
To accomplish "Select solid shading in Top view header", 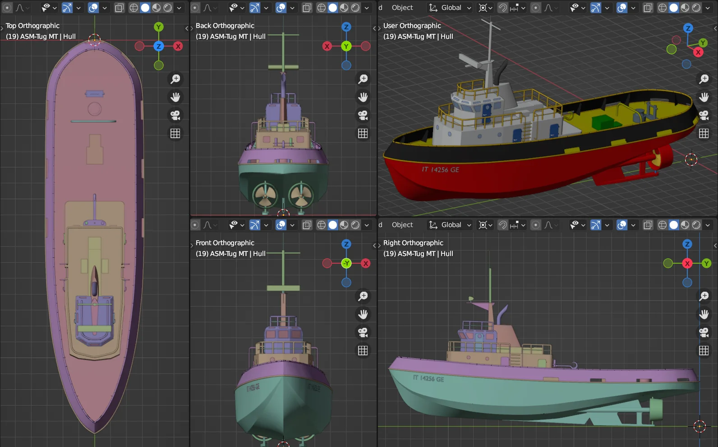I will point(145,8).
